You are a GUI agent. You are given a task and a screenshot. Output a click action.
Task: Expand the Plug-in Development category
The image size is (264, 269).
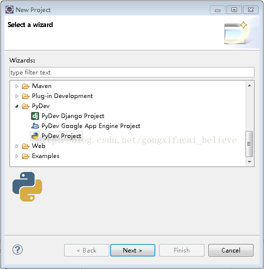click(17, 96)
